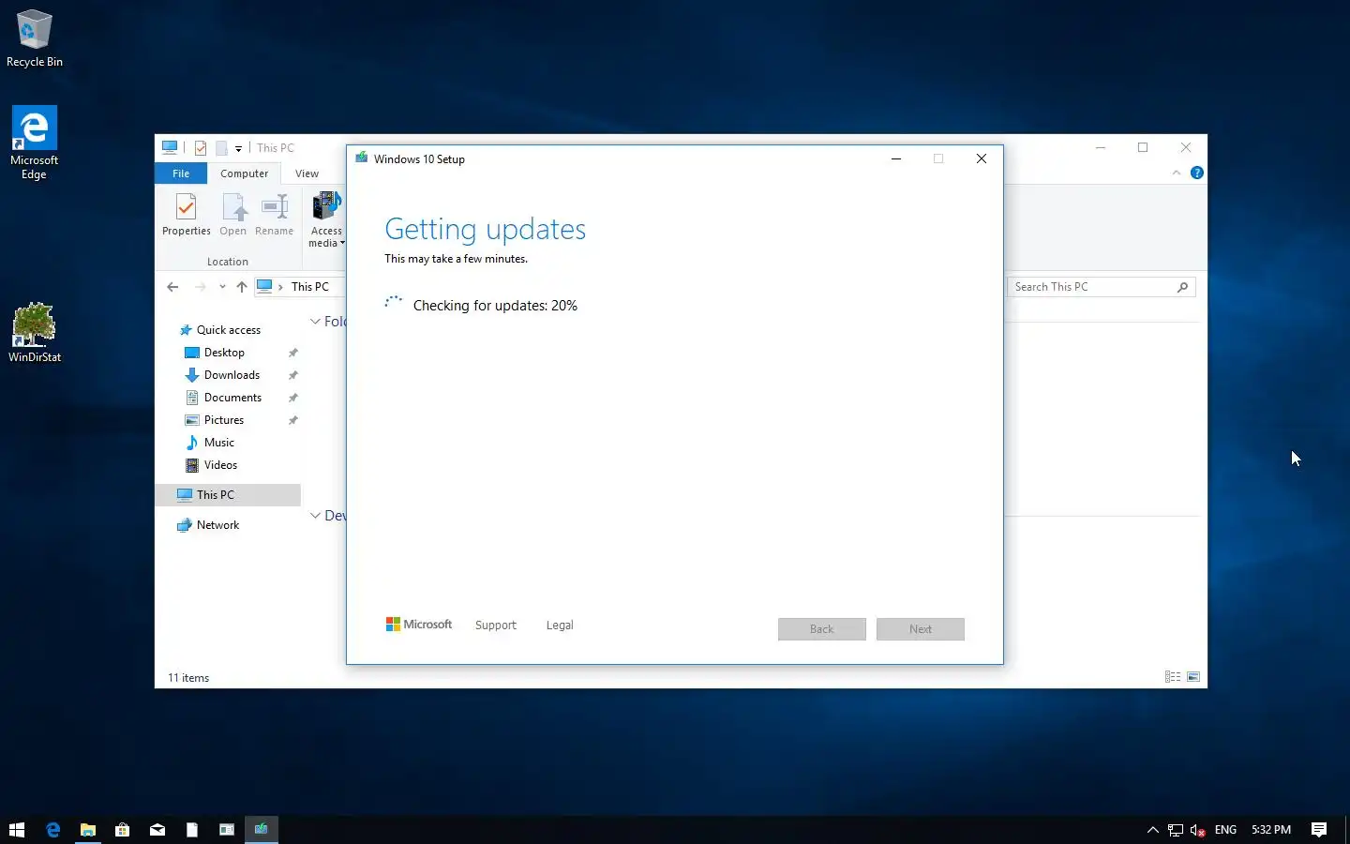
Task: Collapse the Folders group chevron
Action: [x=315, y=322]
